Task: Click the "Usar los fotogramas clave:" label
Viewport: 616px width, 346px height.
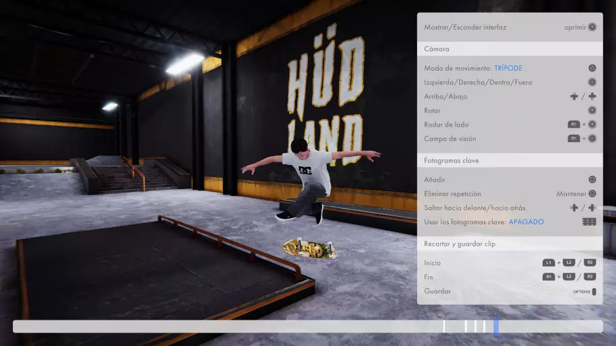Action: pos(465,221)
